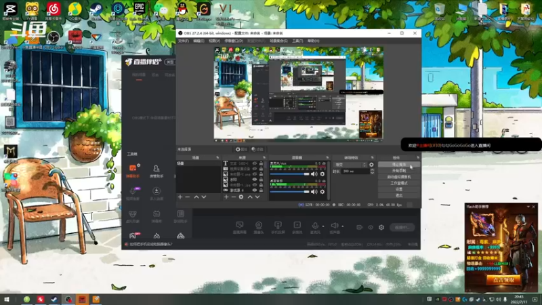Open the Tools (T) menu in OBS
Viewport: 542px width, 305px height.
[297, 41]
